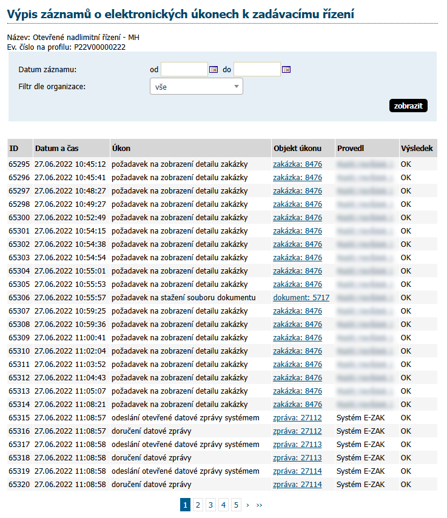Open 'zakázka: 8476' link in row 65295
Viewport: 447px width, 518px height.
click(x=297, y=164)
